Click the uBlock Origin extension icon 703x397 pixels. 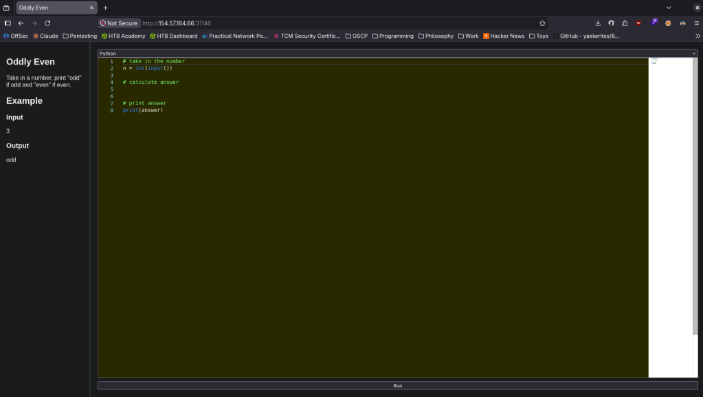(x=639, y=23)
